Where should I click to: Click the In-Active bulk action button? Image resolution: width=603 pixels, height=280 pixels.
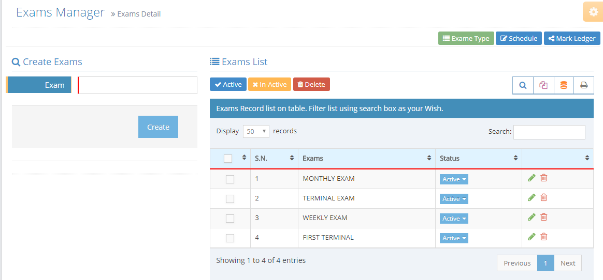pos(269,84)
